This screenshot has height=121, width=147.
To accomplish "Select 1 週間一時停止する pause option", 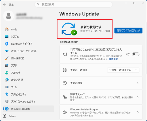I will 120,70.
